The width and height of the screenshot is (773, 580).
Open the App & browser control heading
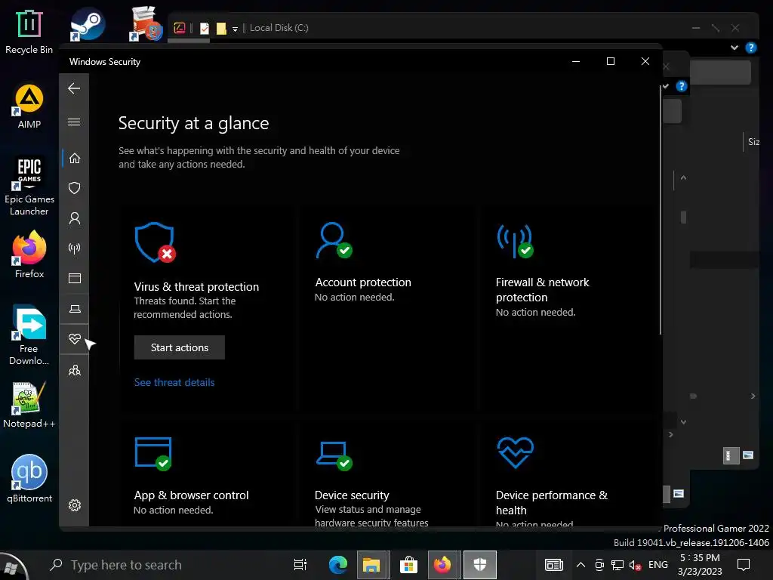[191, 495]
